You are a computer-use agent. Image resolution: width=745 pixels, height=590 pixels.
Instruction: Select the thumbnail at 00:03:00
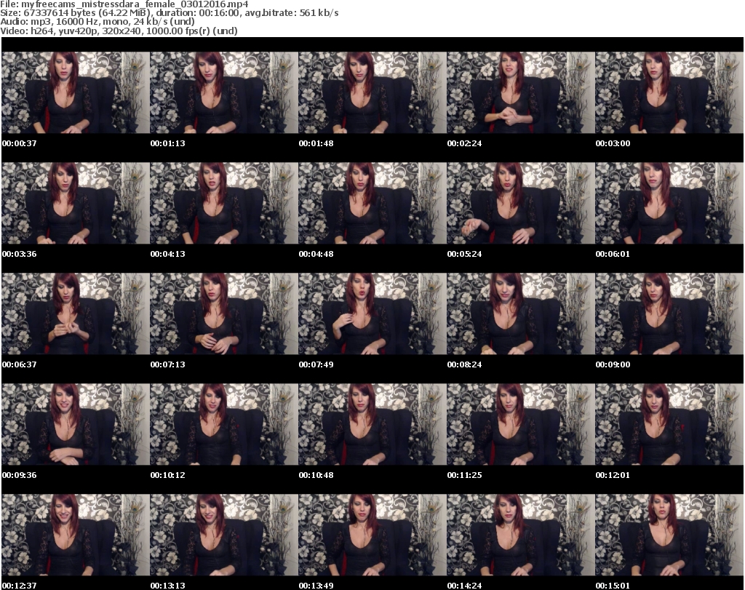pyautogui.click(x=669, y=92)
